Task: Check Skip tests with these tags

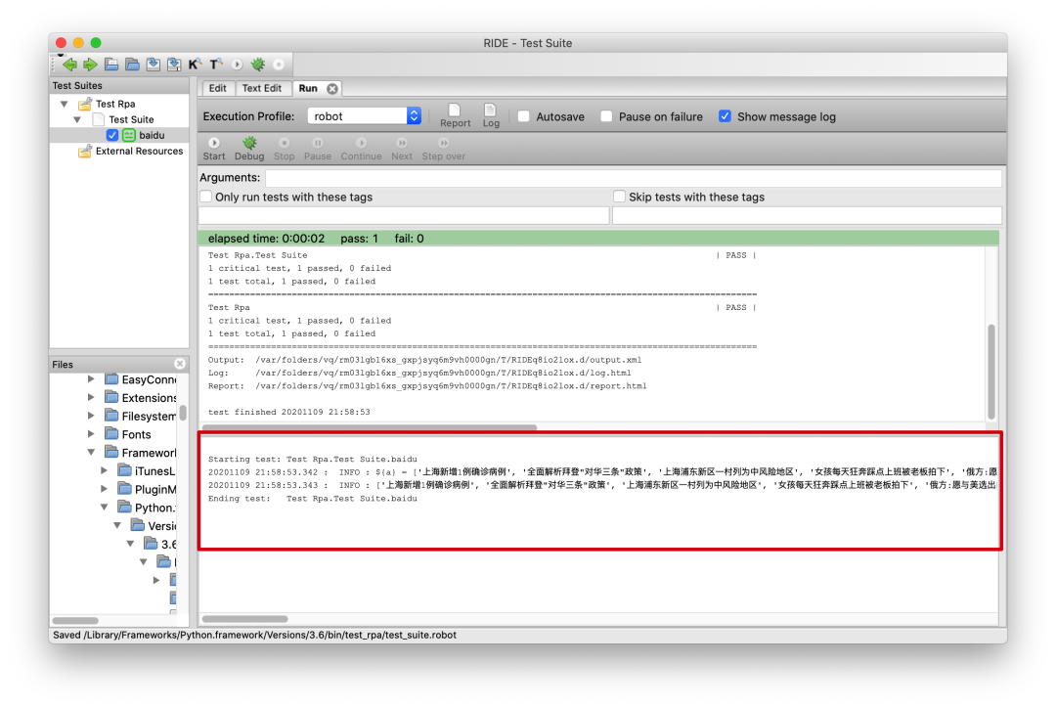Action: click(620, 197)
